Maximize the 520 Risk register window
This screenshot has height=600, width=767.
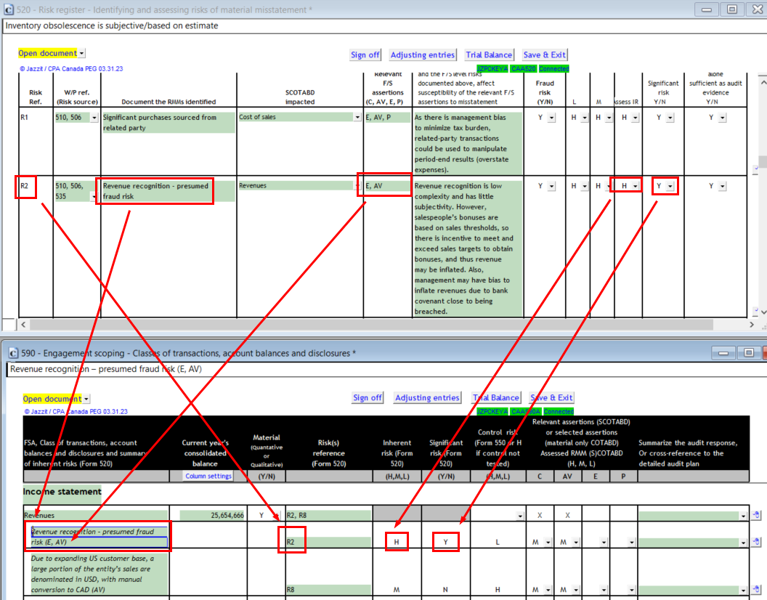coord(732,9)
